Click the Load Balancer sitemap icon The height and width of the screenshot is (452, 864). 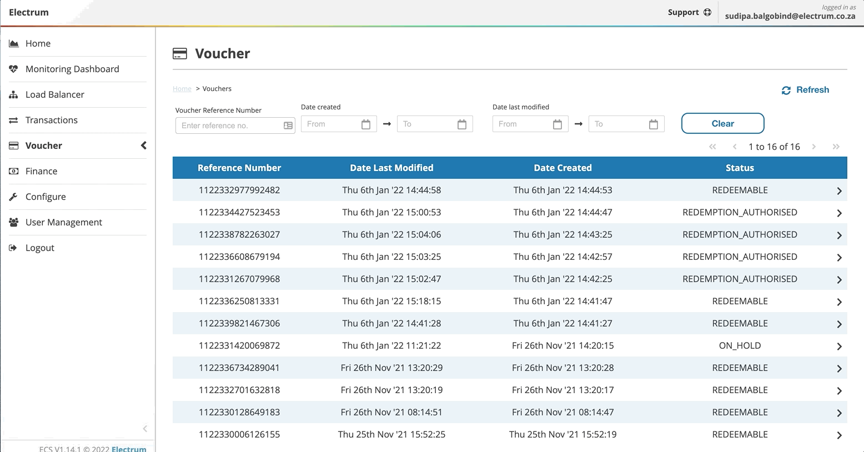click(x=14, y=94)
